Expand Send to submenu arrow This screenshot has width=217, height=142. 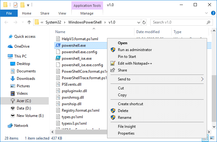pos(202,79)
